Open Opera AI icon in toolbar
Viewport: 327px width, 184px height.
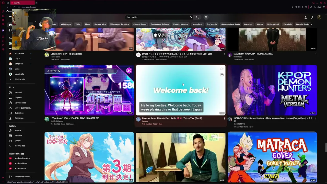click(319, 7)
